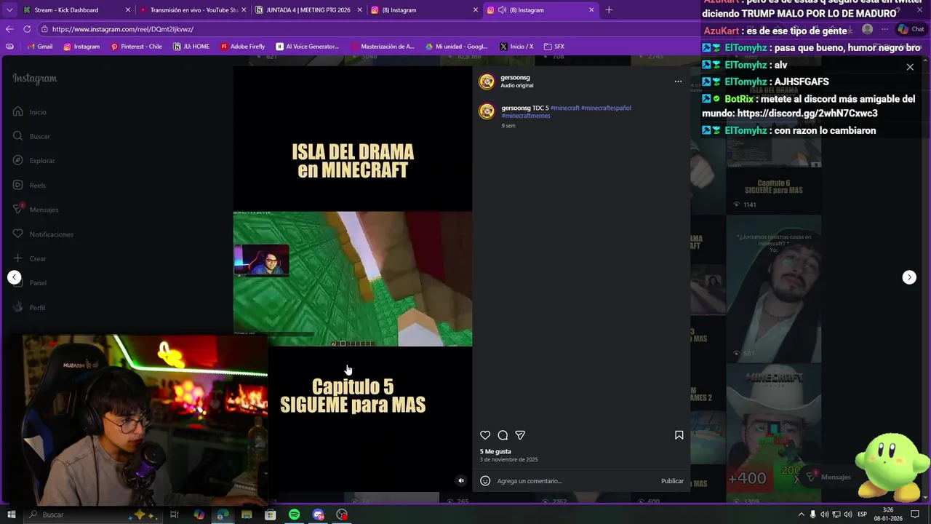The width and height of the screenshot is (931, 524).
Task: Open Inicio / X bookmark
Action: (x=516, y=47)
